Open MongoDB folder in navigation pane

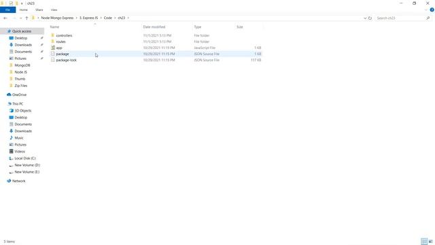pos(22,65)
